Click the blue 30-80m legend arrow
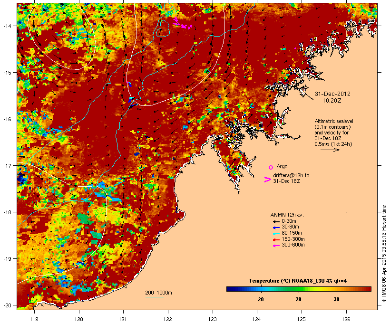The height and width of the screenshot is (323, 390). coord(276,228)
